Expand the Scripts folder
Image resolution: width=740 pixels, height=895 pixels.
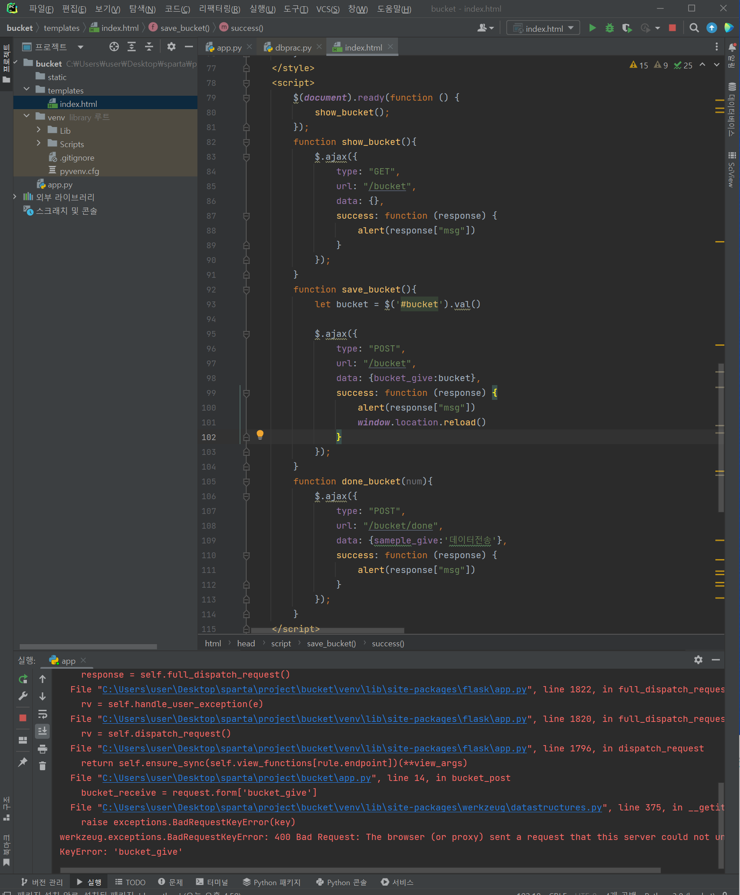point(38,144)
